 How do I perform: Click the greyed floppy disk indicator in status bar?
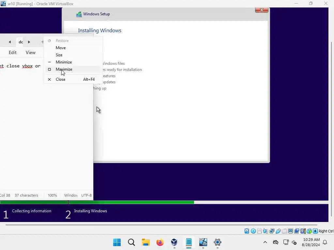pyautogui.click(x=259, y=231)
